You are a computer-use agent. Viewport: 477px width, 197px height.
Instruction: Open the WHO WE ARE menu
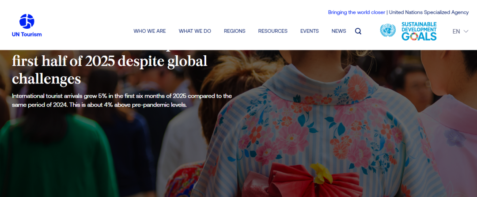coord(150,31)
